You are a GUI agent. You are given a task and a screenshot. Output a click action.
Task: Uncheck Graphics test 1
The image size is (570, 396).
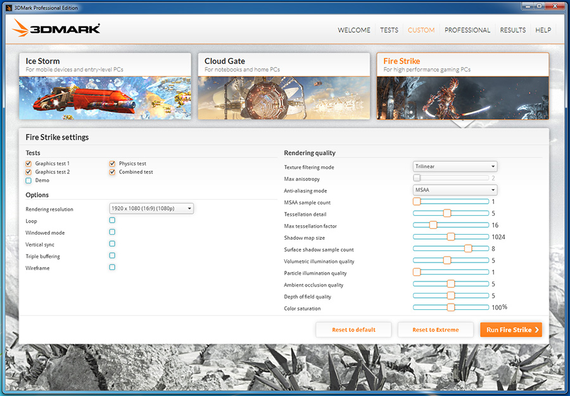coord(28,164)
